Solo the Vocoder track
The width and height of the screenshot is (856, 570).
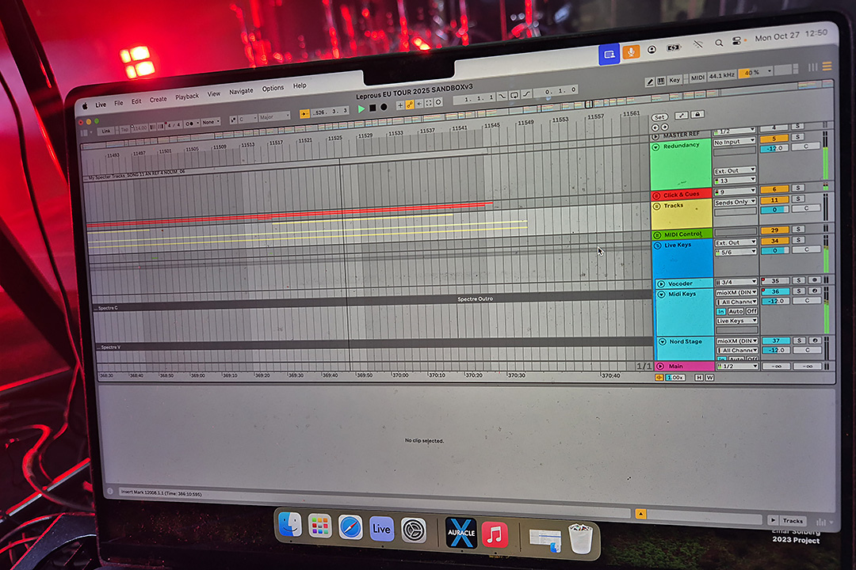click(798, 280)
